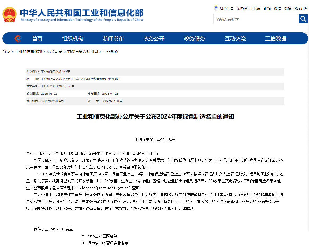Click the magnifier search button
The width and height of the screenshot is (309, 251).
coord(303,19)
